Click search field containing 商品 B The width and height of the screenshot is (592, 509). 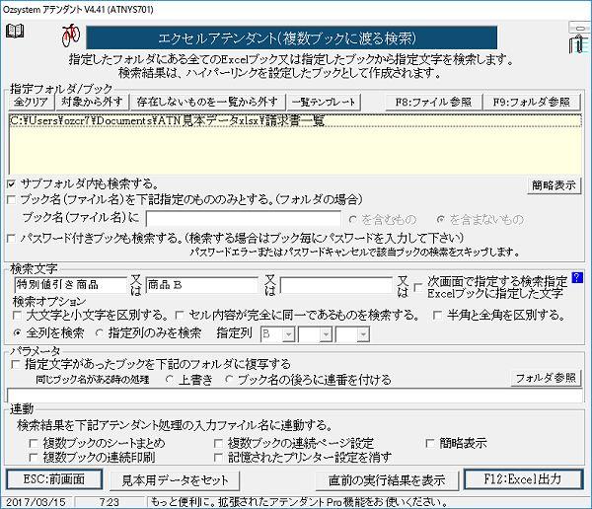pyautogui.click(x=201, y=285)
